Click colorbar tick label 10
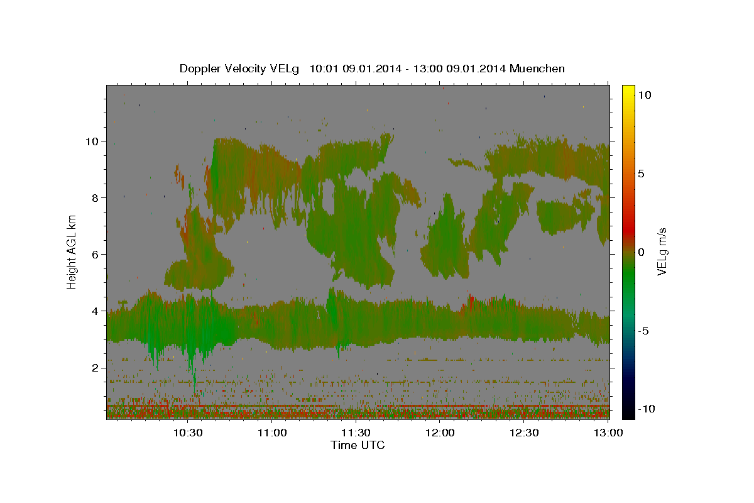 [x=644, y=95]
